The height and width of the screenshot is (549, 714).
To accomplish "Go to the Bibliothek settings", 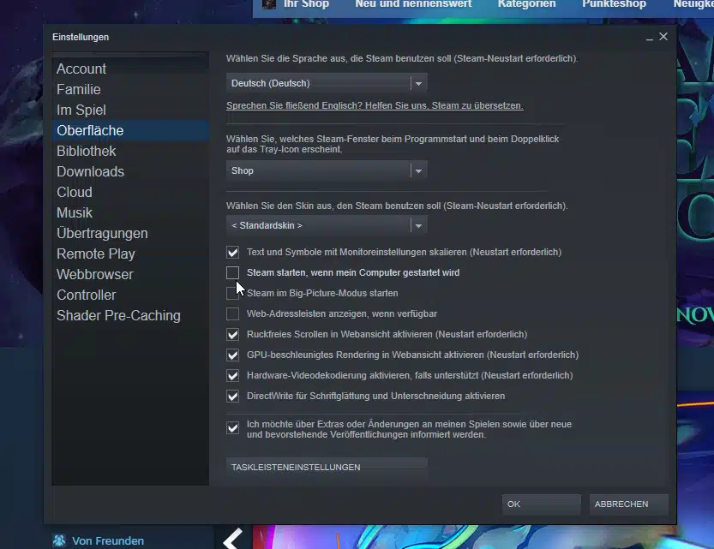I will tap(129, 151).
